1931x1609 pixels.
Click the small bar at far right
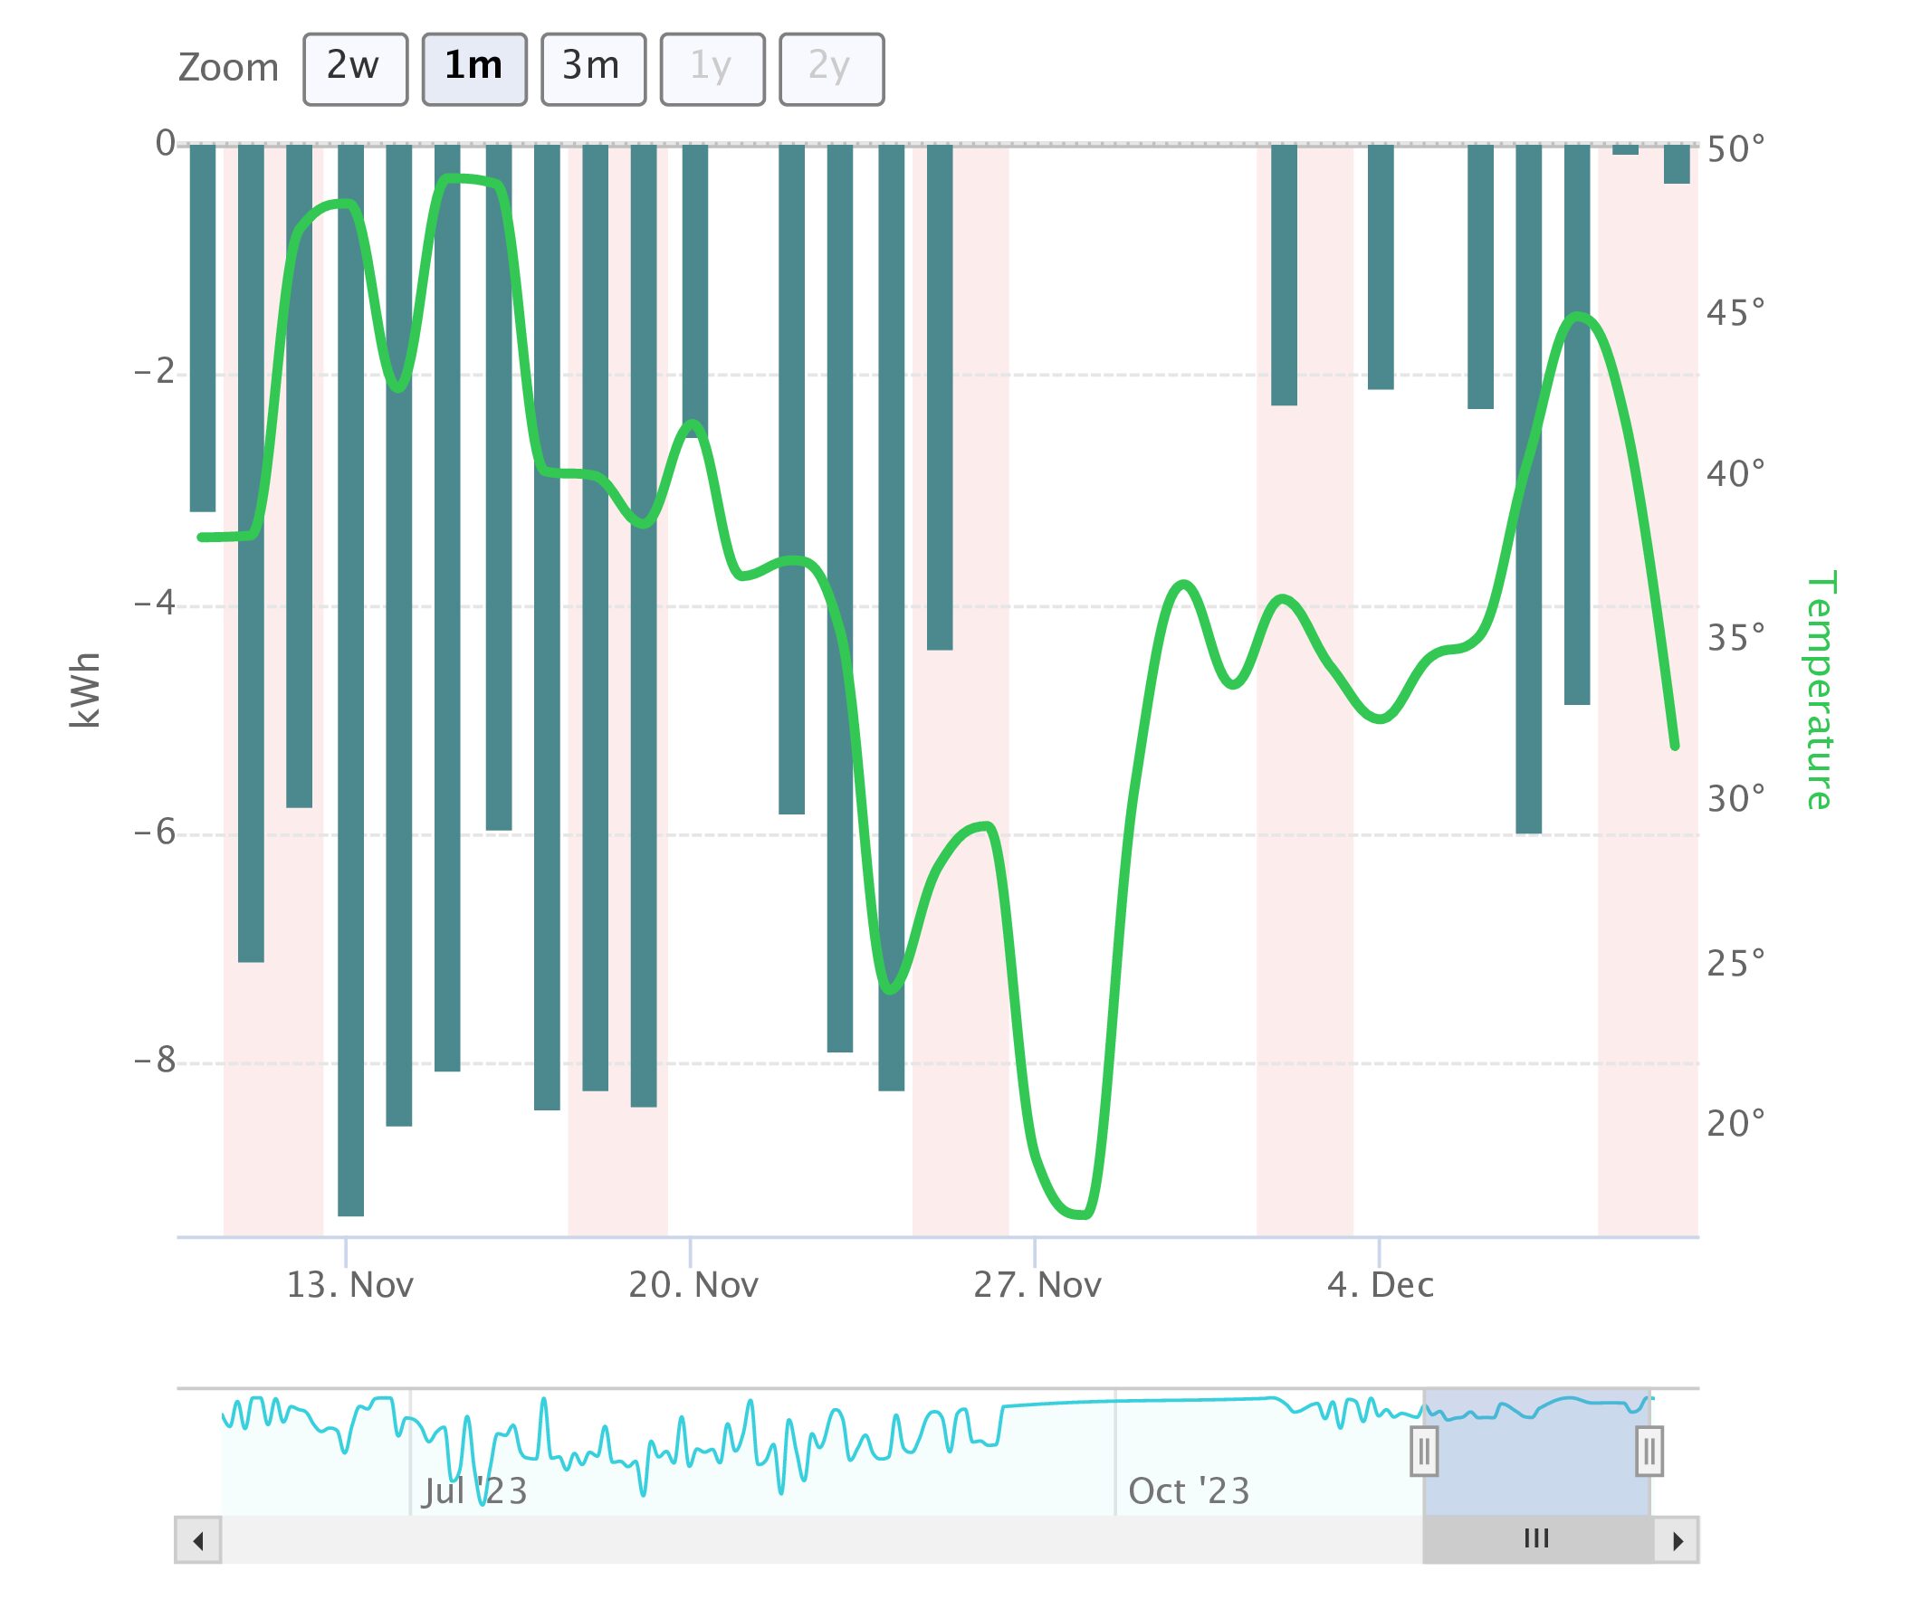[1677, 166]
